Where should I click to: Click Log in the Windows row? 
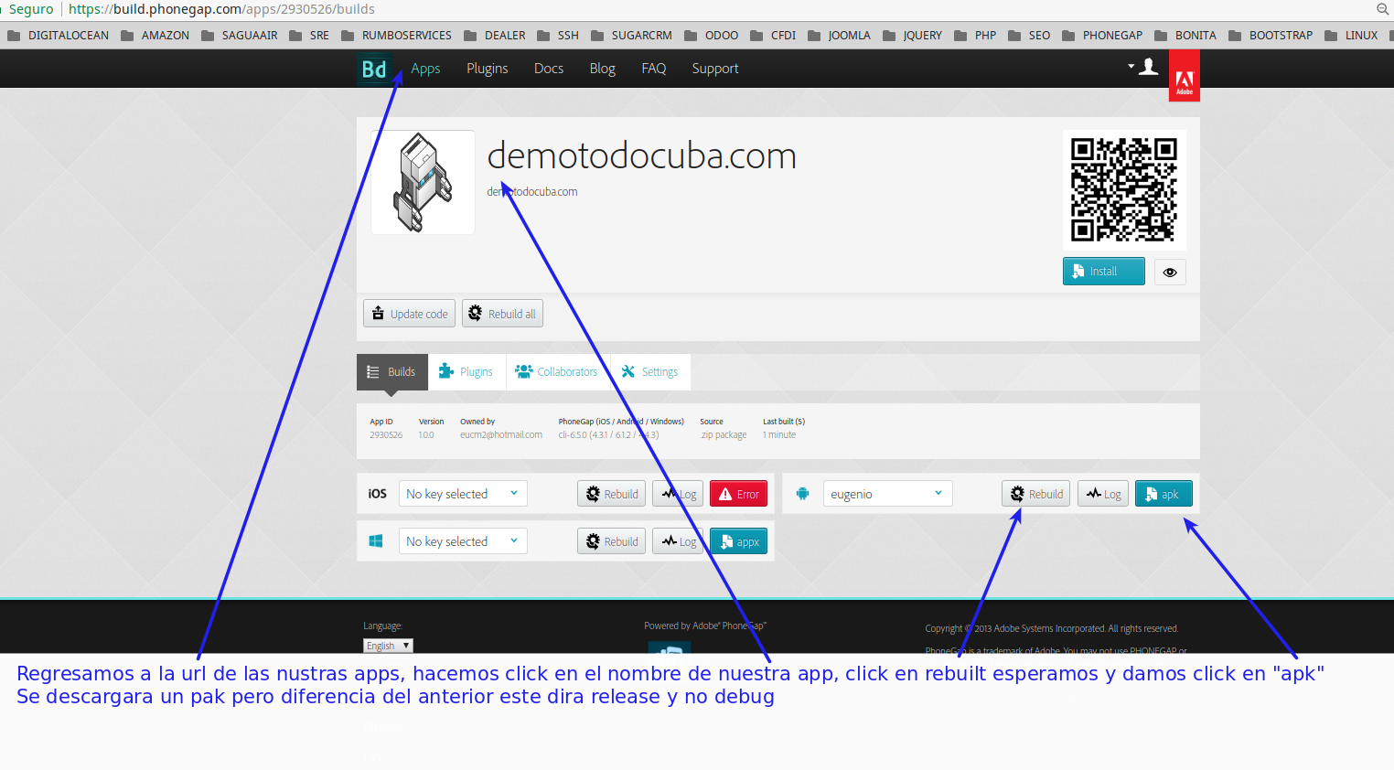pos(678,541)
